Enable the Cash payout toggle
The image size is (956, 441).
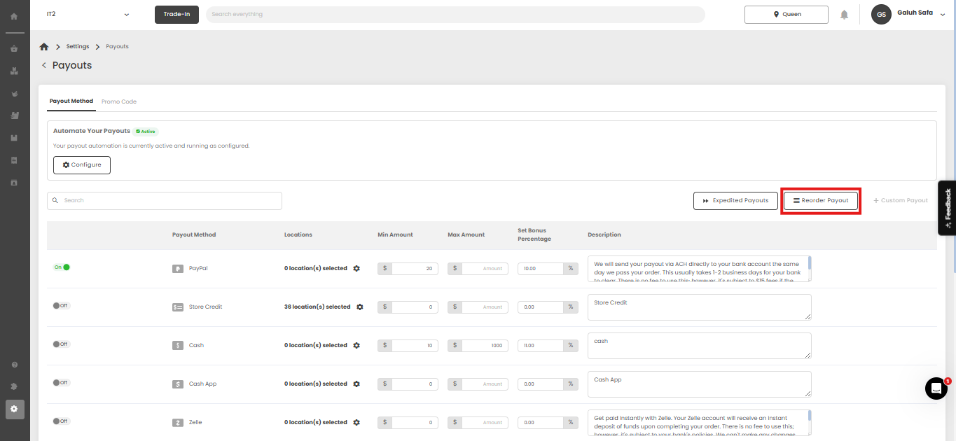click(62, 344)
